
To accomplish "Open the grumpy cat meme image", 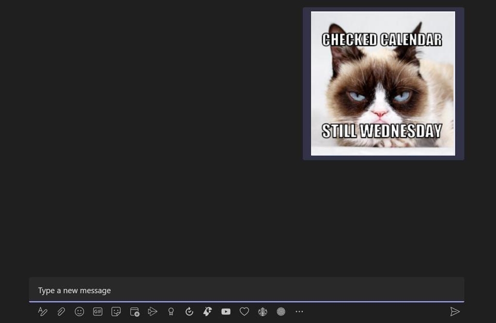I will [x=383, y=83].
